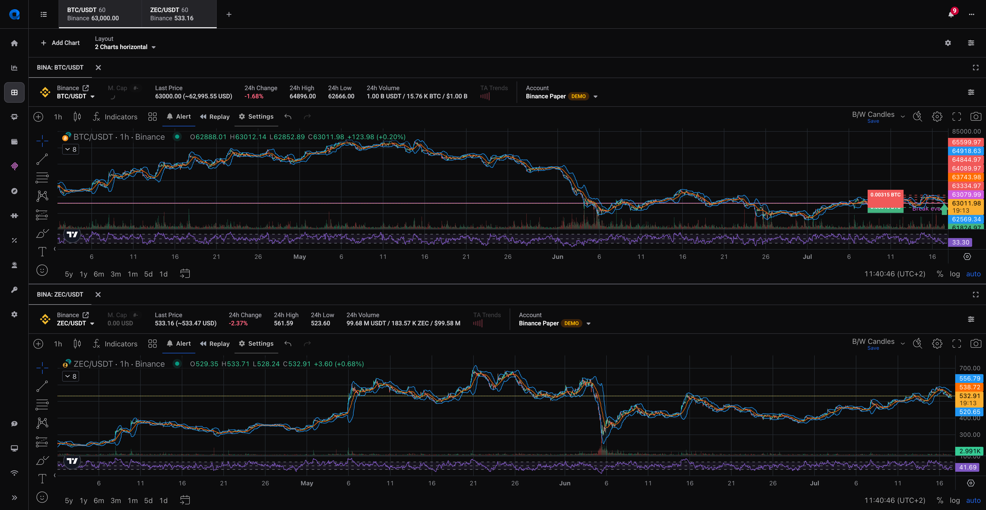
Task: Select crosshair tool in BTC chart
Action: click(x=42, y=141)
